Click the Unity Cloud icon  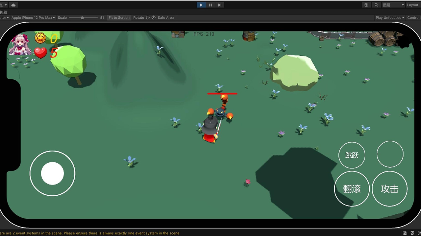[13, 5]
